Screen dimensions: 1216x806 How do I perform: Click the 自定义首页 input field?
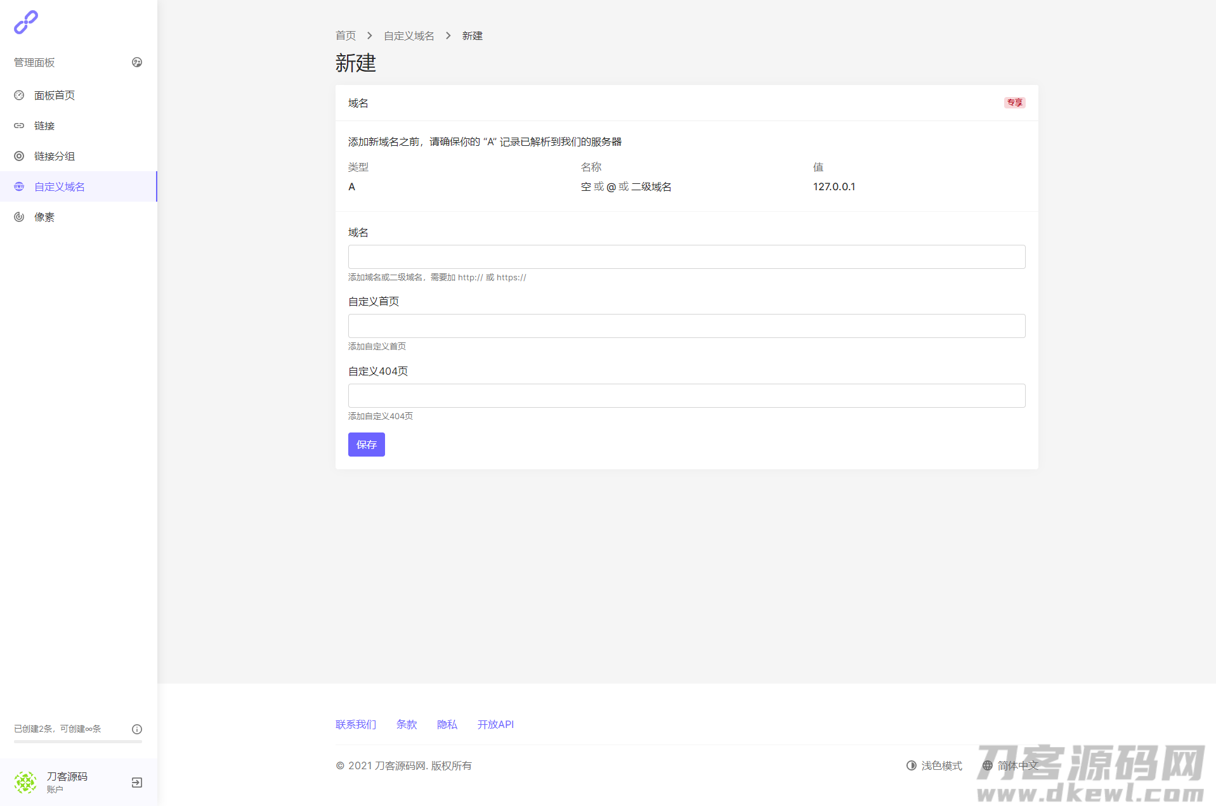pyautogui.click(x=686, y=326)
